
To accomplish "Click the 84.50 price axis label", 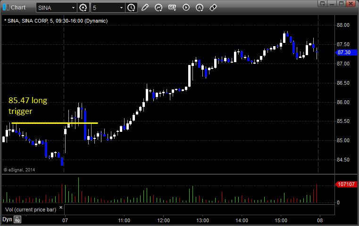I will coord(343,160).
